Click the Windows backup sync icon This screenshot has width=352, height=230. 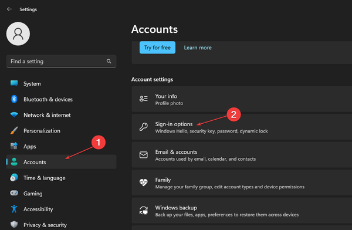tap(144, 211)
